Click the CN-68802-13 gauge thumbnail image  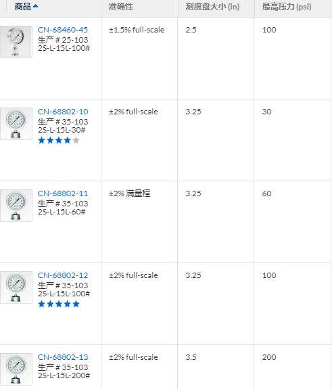tap(16, 369)
